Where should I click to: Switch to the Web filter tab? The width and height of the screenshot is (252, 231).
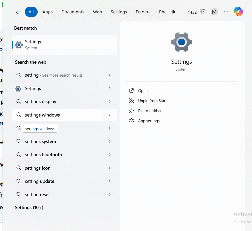[97, 12]
